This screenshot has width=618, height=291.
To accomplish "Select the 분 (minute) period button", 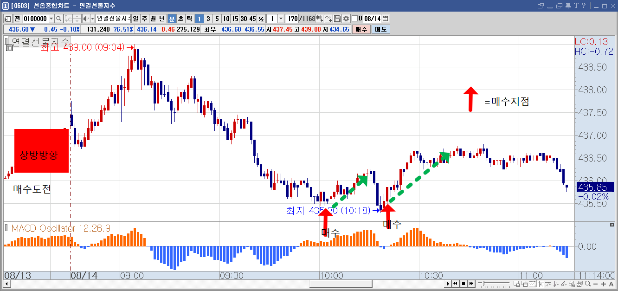I will click(172, 19).
